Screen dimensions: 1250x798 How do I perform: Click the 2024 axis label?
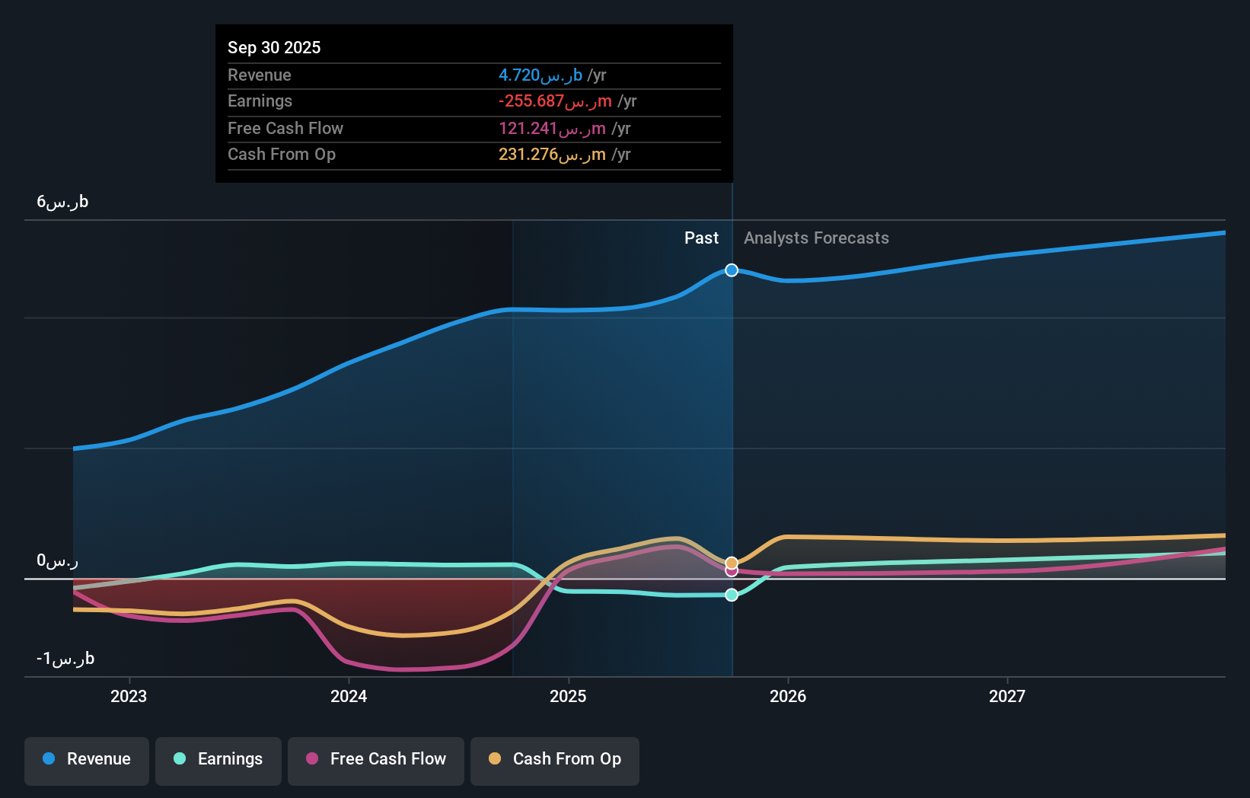tap(348, 695)
